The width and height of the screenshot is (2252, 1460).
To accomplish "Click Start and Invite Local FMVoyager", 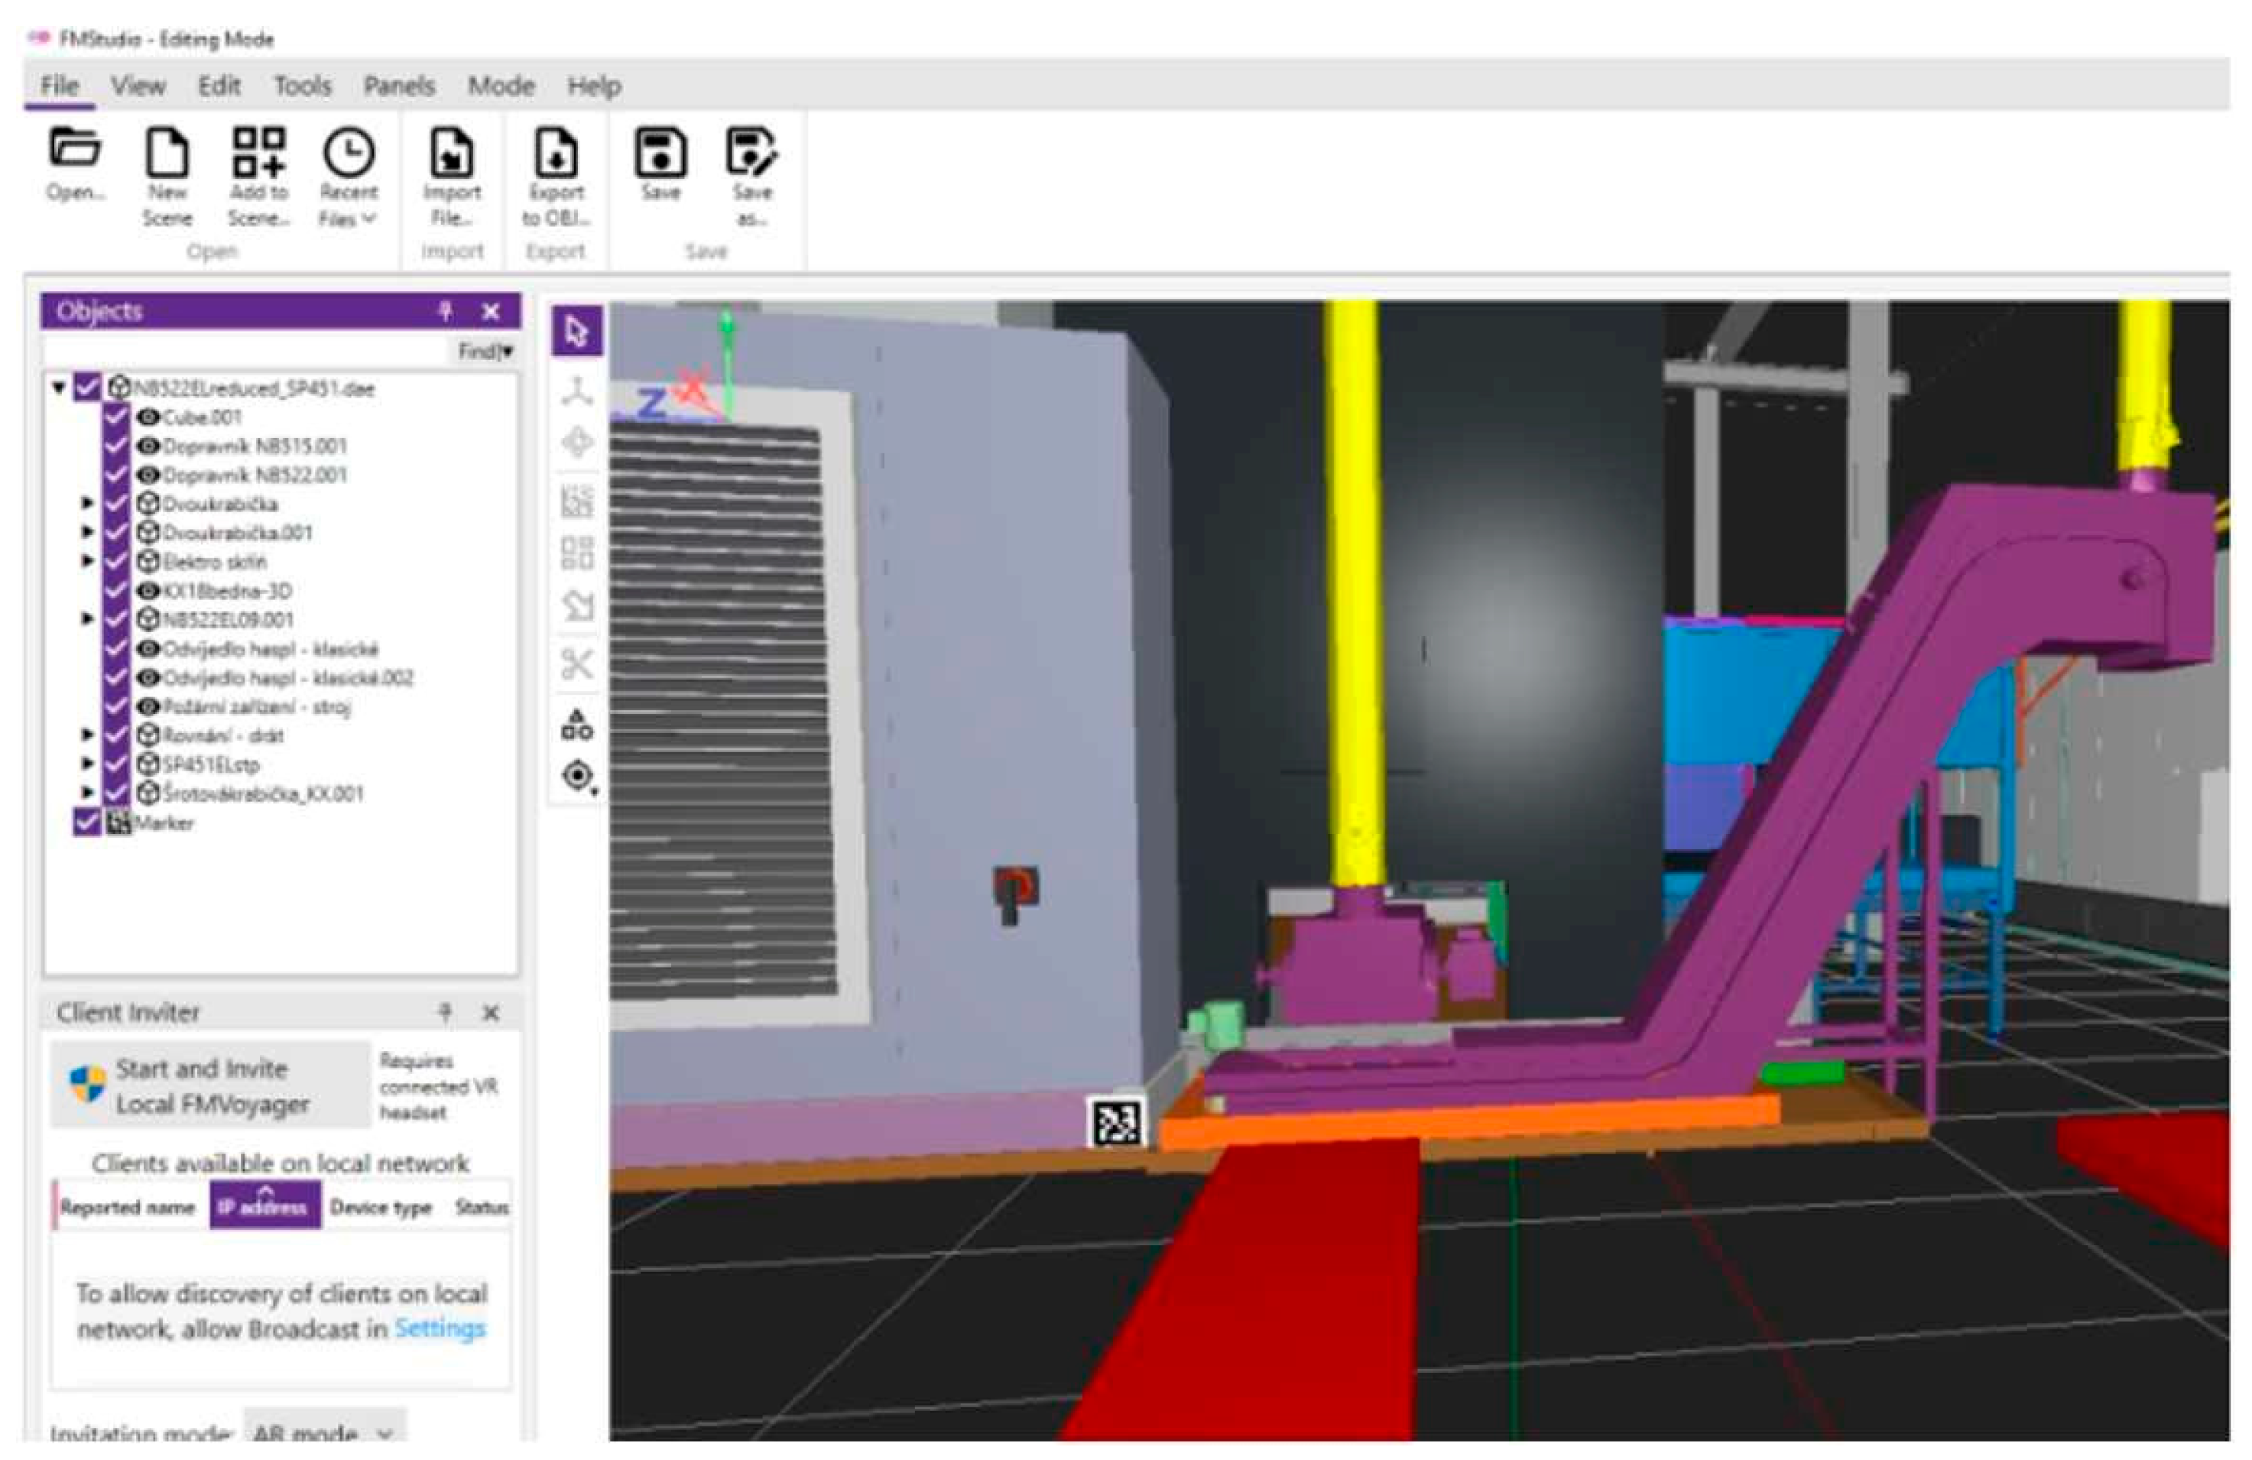I will 210,1085.
